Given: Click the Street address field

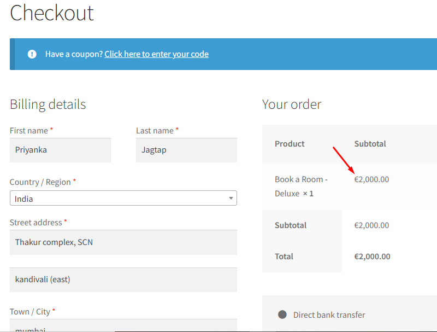Looking at the screenshot, I should tap(123, 242).
